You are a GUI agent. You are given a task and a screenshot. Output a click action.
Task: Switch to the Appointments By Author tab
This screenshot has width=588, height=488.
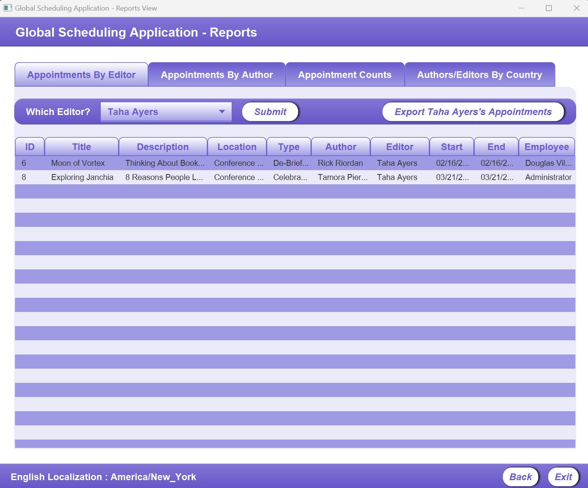point(217,74)
